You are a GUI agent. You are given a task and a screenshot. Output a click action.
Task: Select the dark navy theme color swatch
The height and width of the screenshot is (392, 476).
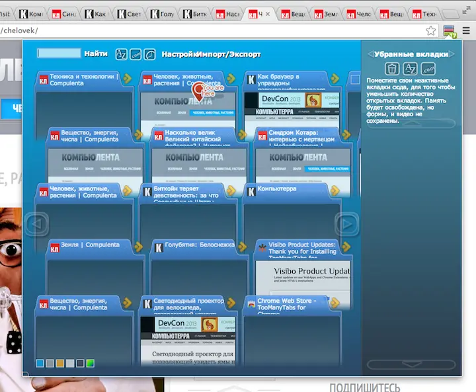[x=80, y=363]
